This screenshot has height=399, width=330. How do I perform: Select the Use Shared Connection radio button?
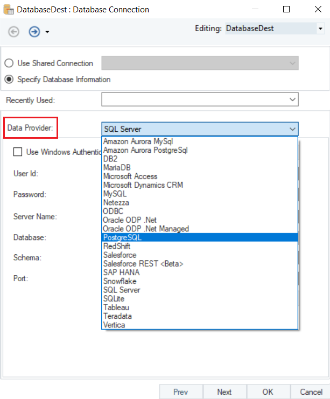[x=9, y=63]
